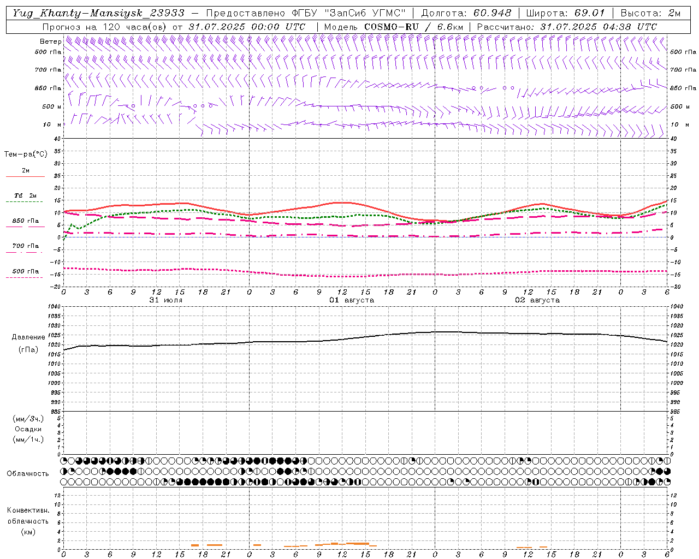Click the 'Осадки' precipitation label

[x=28, y=429]
